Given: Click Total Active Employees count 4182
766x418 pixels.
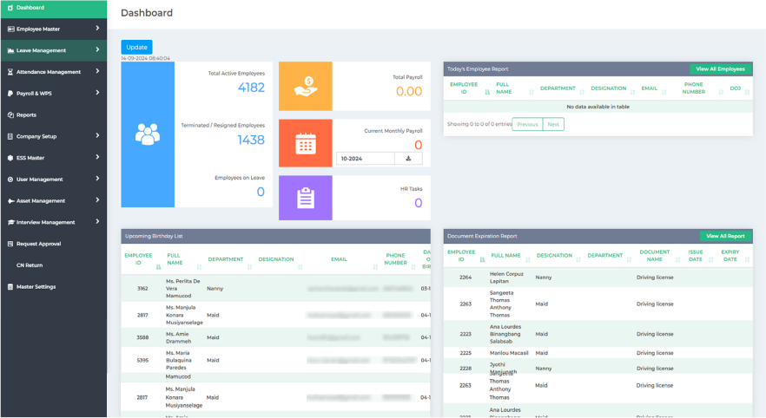Looking at the screenshot, I should (251, 88).
